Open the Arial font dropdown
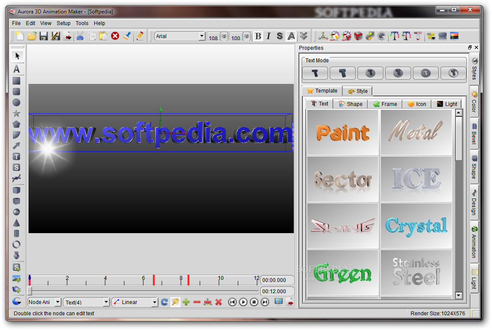 (202, 36)
